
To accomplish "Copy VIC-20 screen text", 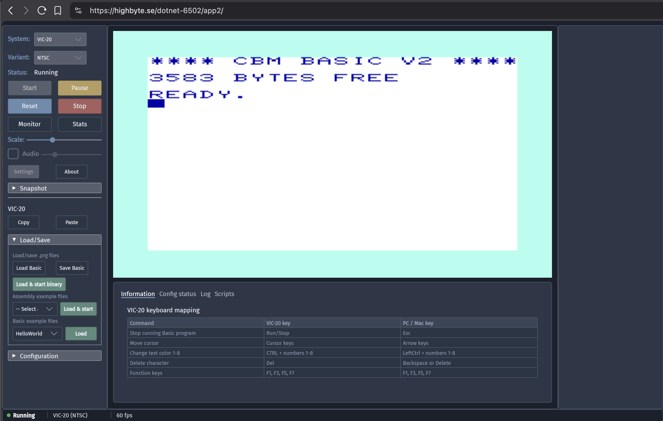I will [23, 222].
